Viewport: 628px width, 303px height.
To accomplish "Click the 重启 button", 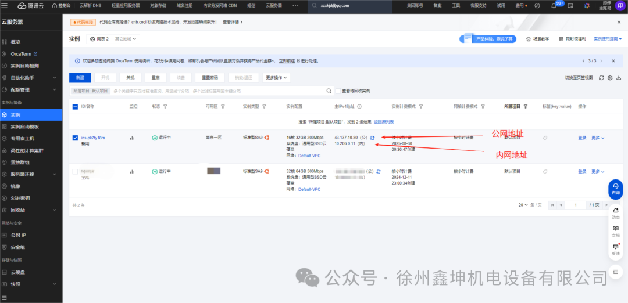I will (155, 78).
